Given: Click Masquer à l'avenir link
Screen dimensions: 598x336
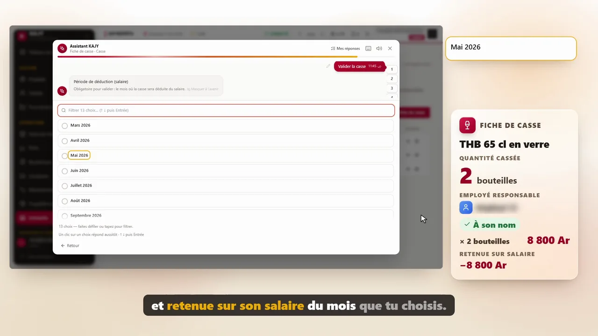Looking at the screenshot, I should (202, 89).
